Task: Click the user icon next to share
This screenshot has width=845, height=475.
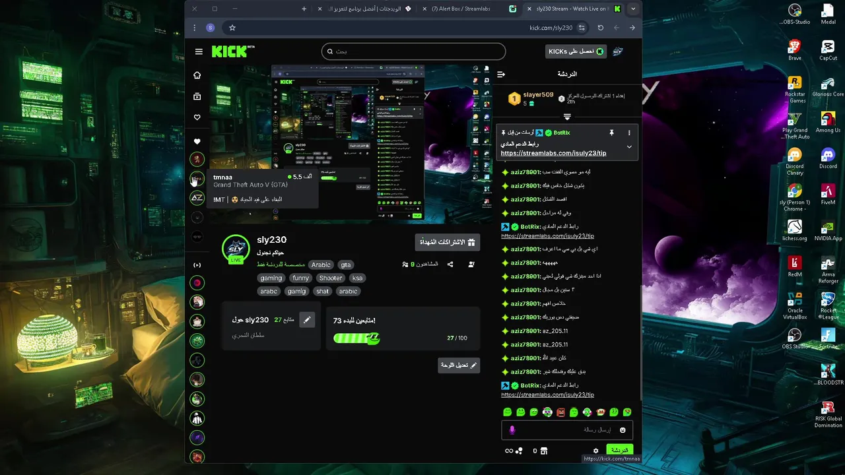Action: 471,265
